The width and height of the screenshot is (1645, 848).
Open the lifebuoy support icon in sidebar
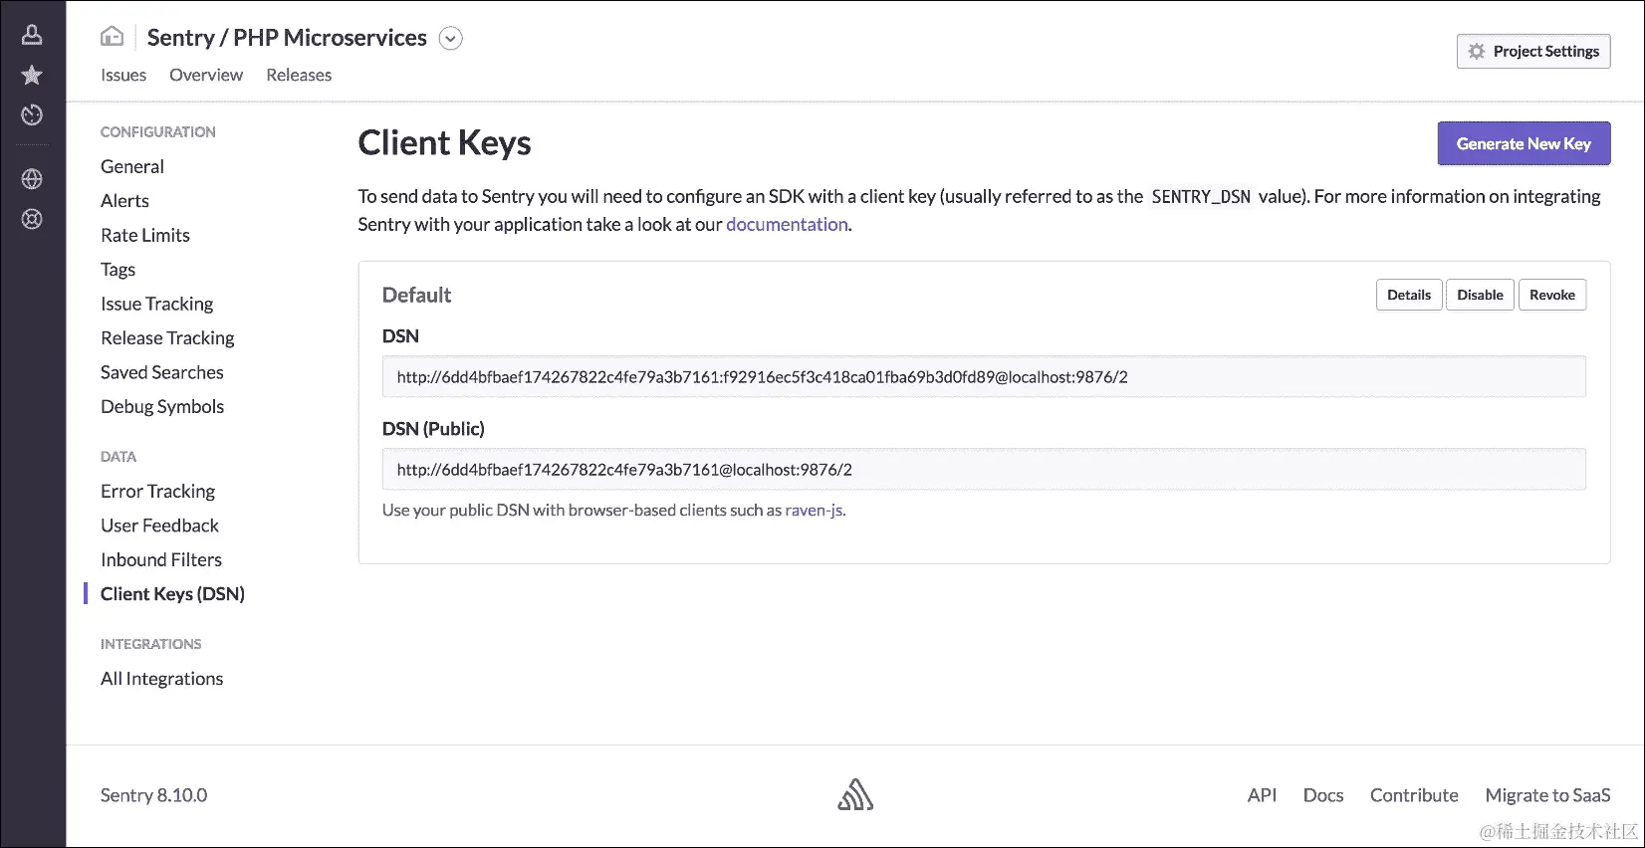[x=32, y=219]
